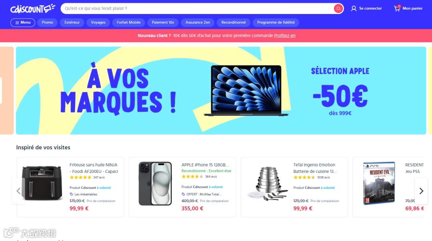
Task: Select the Promo category pill
Action: (x=47, y=22)
